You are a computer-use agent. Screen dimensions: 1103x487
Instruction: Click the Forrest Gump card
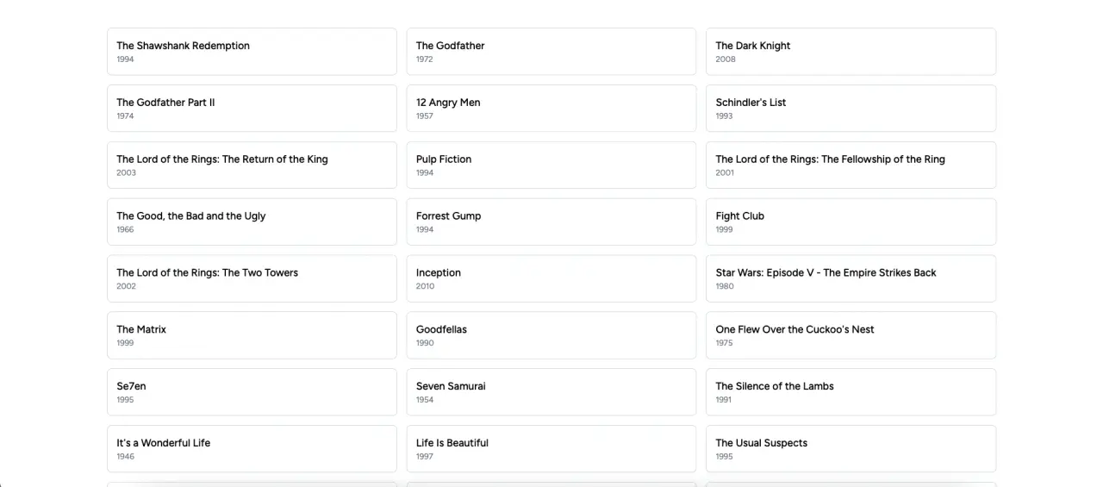coord(551,222)
